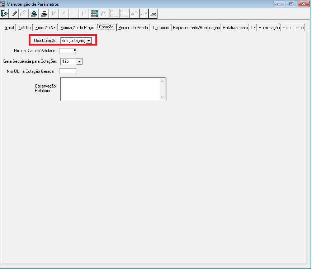Viewport: 312px width, 269px height.
Task: Click the window icon in title bar
Action: (x=3, y=4)
